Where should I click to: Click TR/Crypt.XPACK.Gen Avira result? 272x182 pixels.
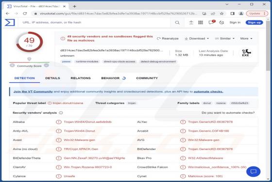pos(81,149)
